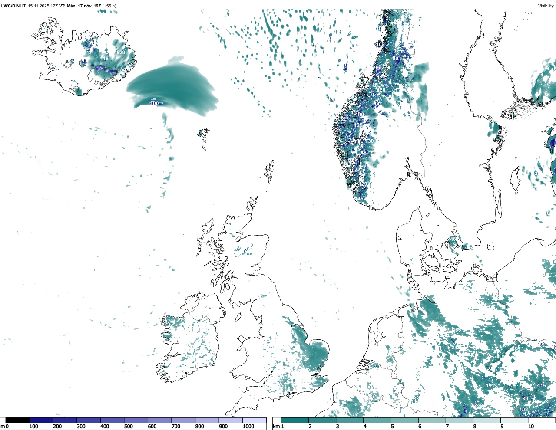Click the "105" value in western Norway

pos(358,125)
